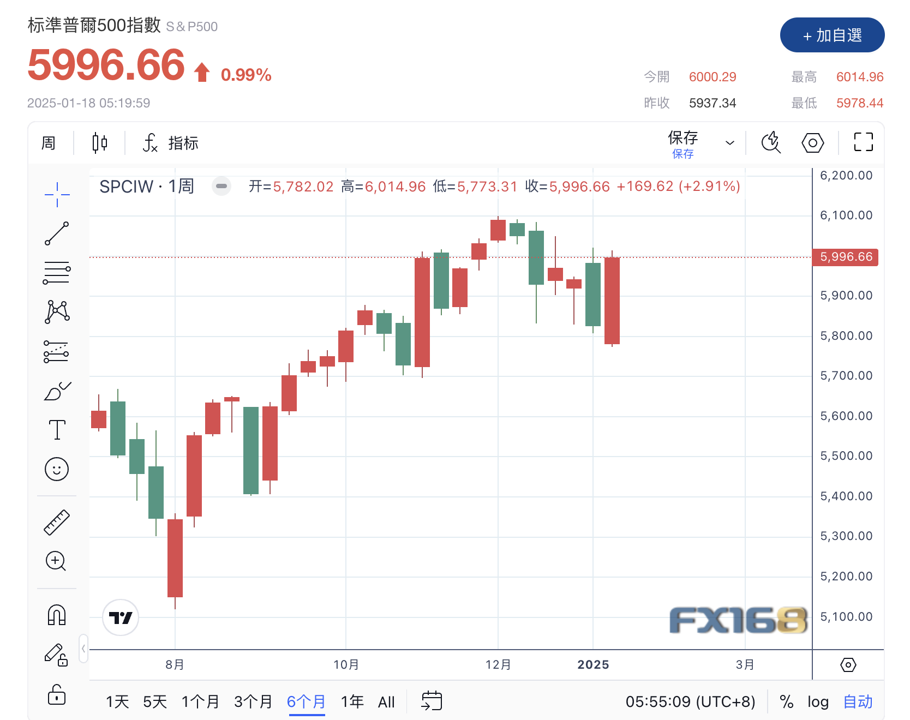The height and width of the screenshot is (720, 910).
Task: Click the 5,996.66 price label on axis
Action: [846, 257]
